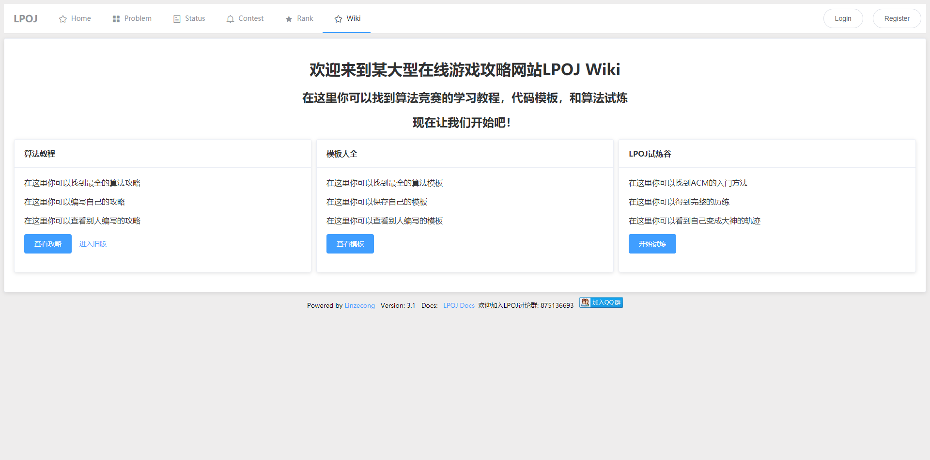Click the LPOJ logo
Viewport: 930px width, 460px height.
pyautogui.click(x=25, y=18)
